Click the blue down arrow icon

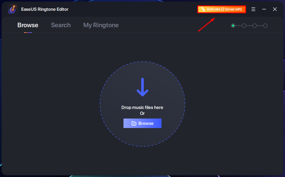pyautogui.click(x=142, y=87)
